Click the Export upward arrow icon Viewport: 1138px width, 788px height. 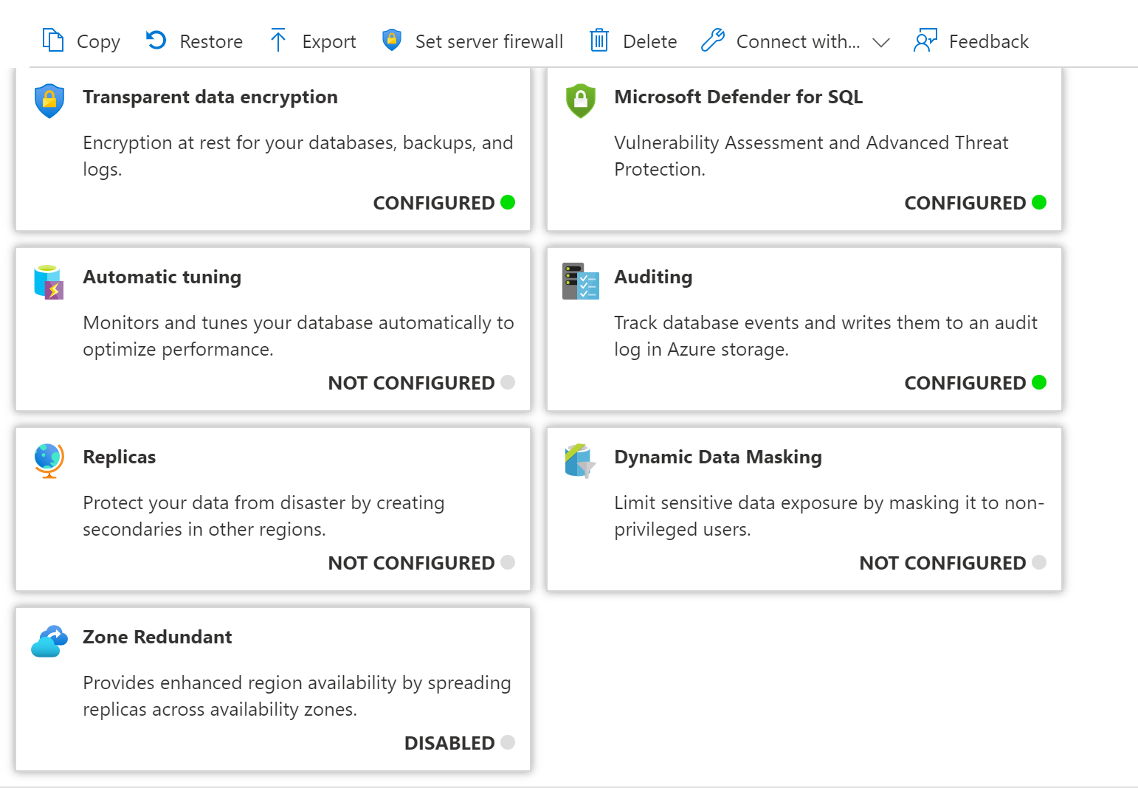click(x=278, y=41)
